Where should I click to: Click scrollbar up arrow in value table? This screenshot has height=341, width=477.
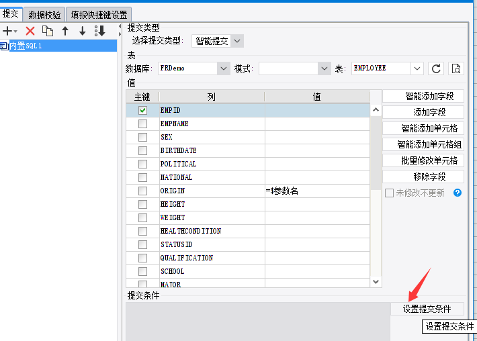tap(376, 109)
